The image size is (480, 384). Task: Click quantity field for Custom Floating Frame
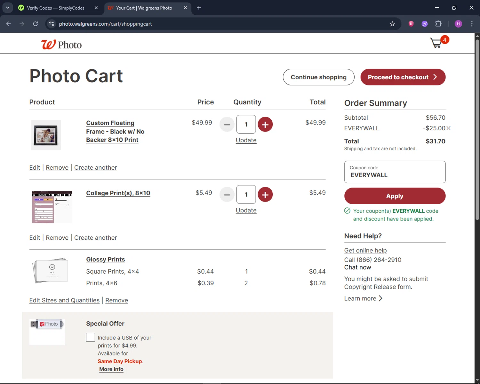[246, 124]
